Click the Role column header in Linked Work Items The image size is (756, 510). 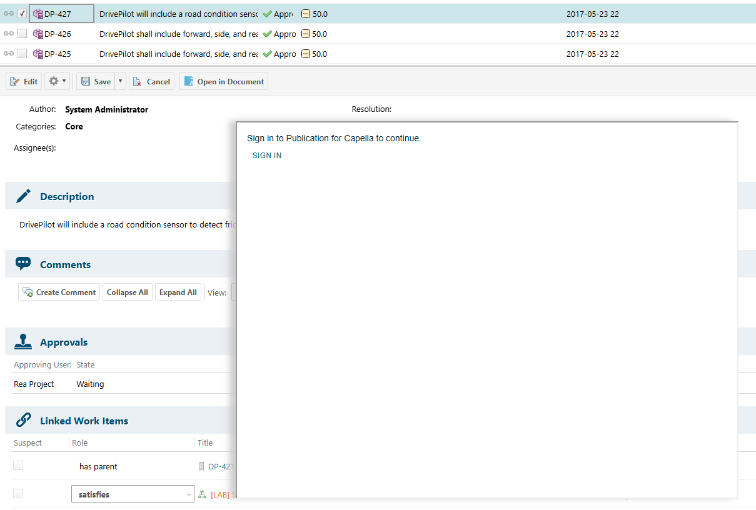80,442
